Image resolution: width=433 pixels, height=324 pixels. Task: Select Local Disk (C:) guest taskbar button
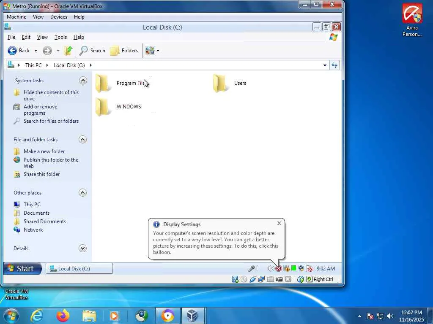79,268
